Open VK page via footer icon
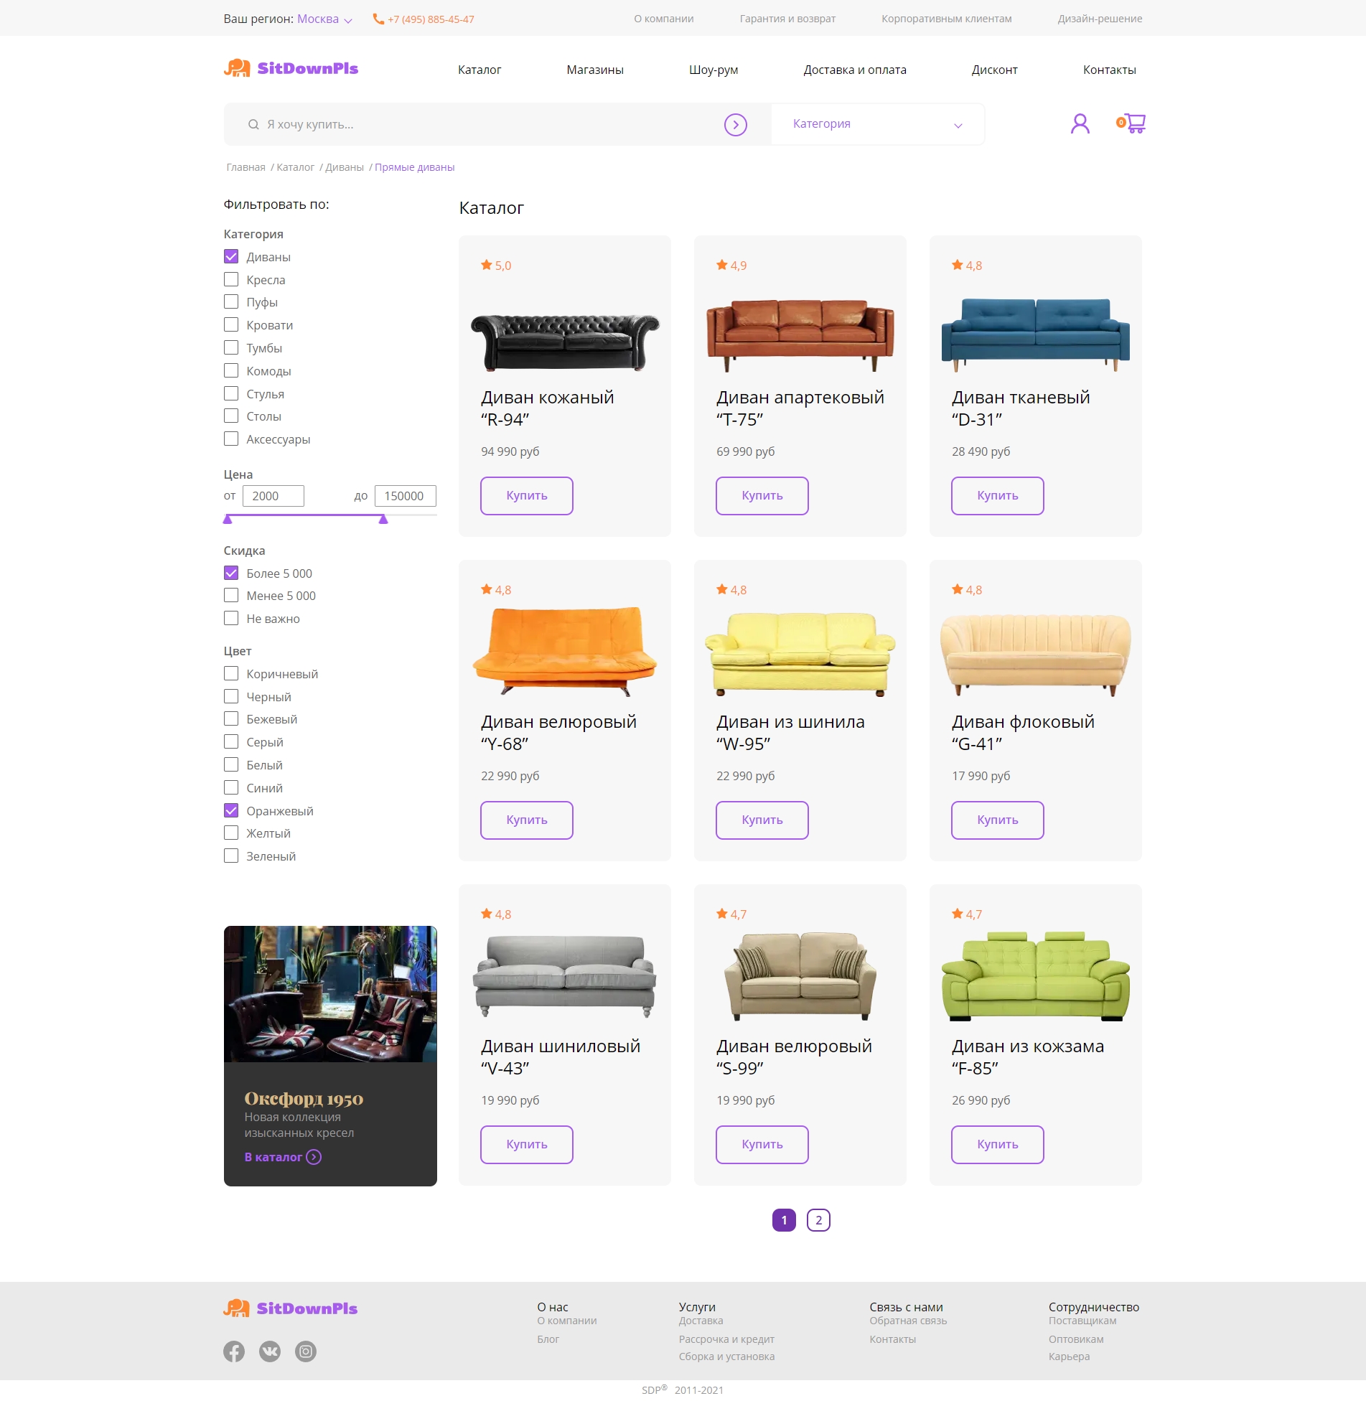Viewport: 1366px width, 1401px height. tap(270, 1351)
